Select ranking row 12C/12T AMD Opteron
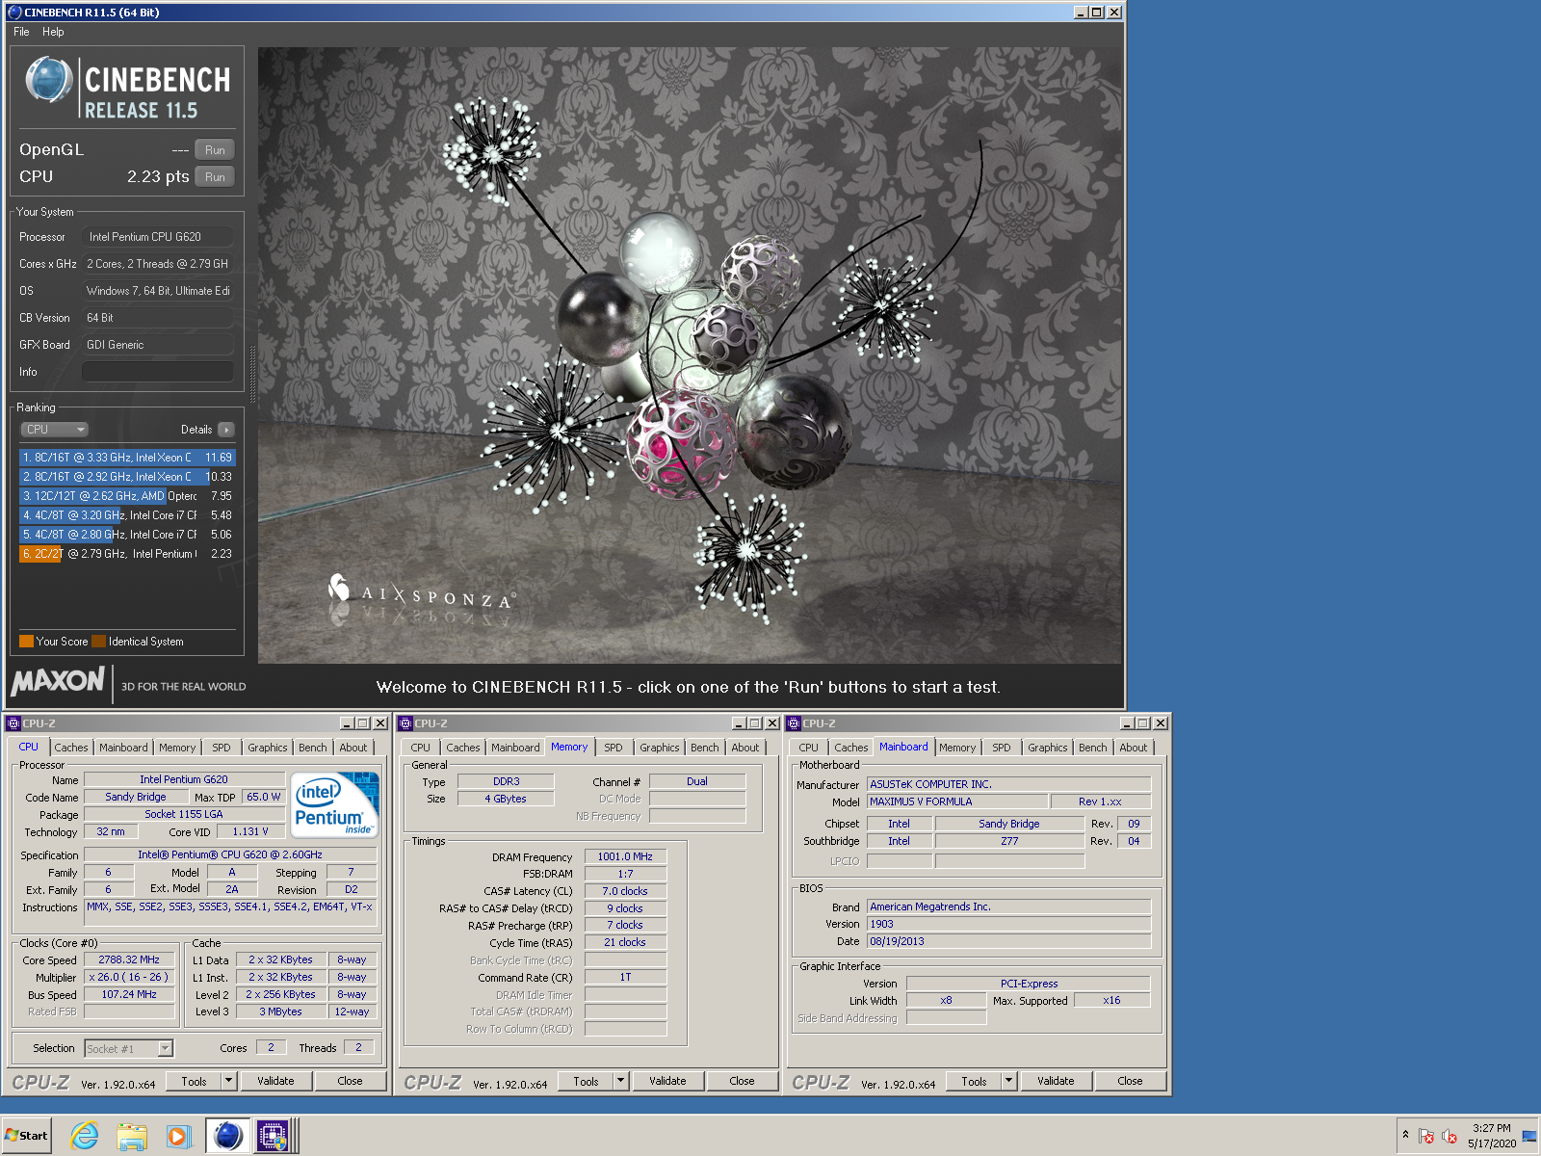The image size is (1541, 1156). tap(127, 496)
